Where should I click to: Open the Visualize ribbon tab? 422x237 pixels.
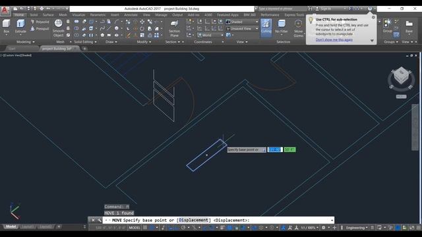[x=78, y=14]
